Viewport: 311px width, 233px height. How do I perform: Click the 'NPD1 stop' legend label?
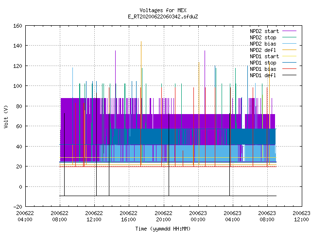point(263,63)
